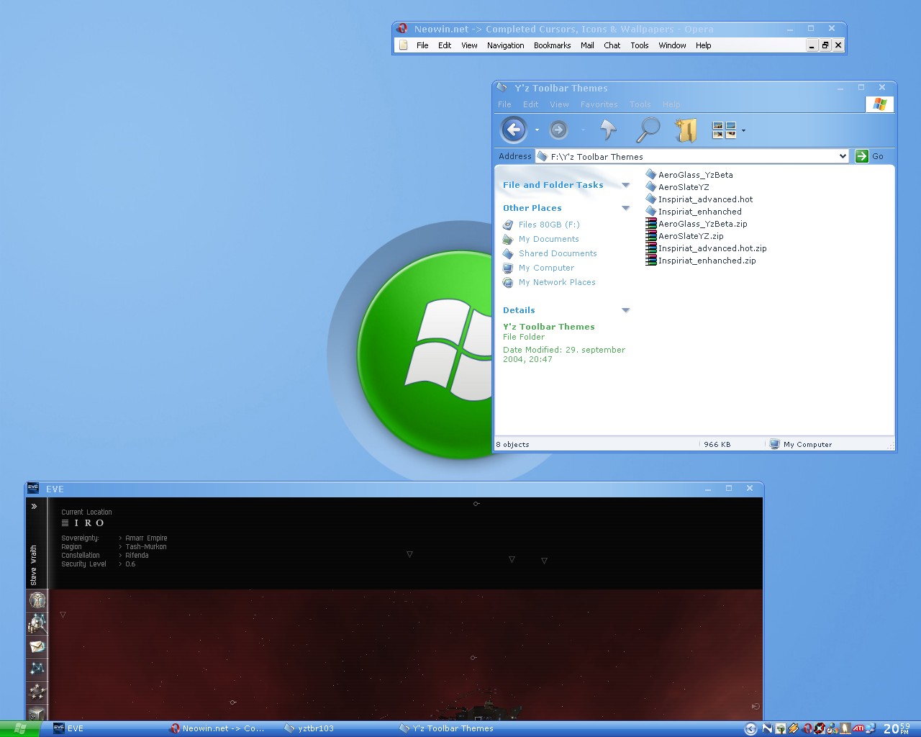The width and height of the screenshot is (921, 737).
Task: Open Opera Window menu
Action: click(x=672, y=45)
